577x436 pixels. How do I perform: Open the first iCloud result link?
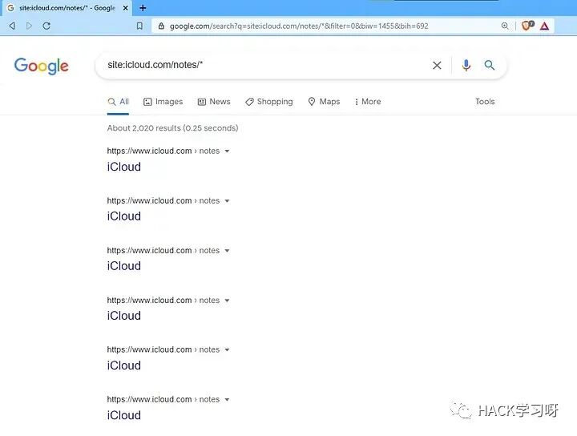(124, 167)
